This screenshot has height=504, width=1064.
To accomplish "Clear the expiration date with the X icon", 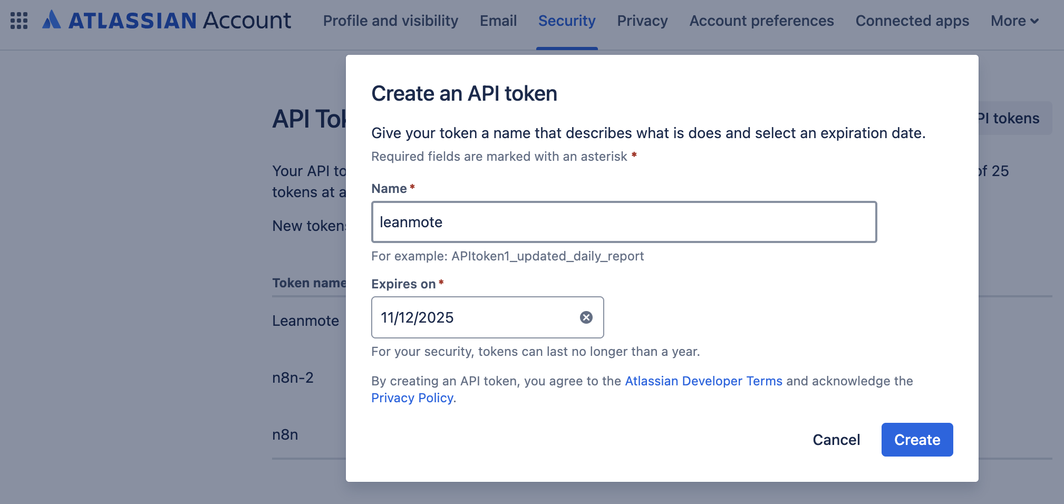I will 586,317.
